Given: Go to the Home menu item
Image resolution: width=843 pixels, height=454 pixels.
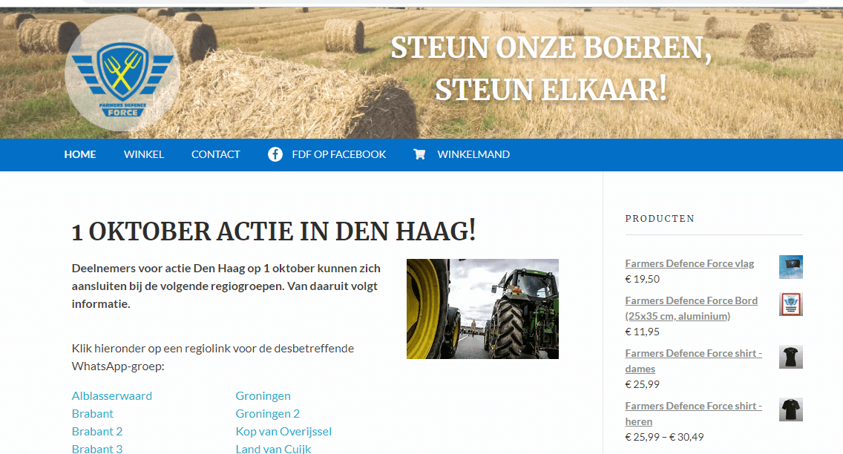Looking at the screenshot, I should [x=80, y=154].
